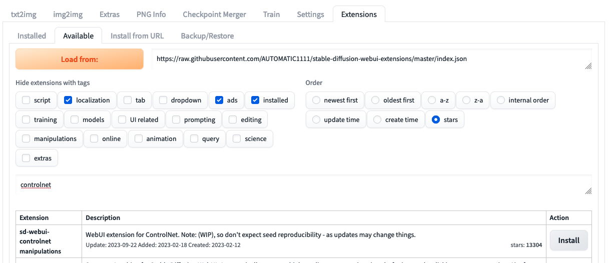
Task: Click the Order section label
Action: [x=314, y=82]
